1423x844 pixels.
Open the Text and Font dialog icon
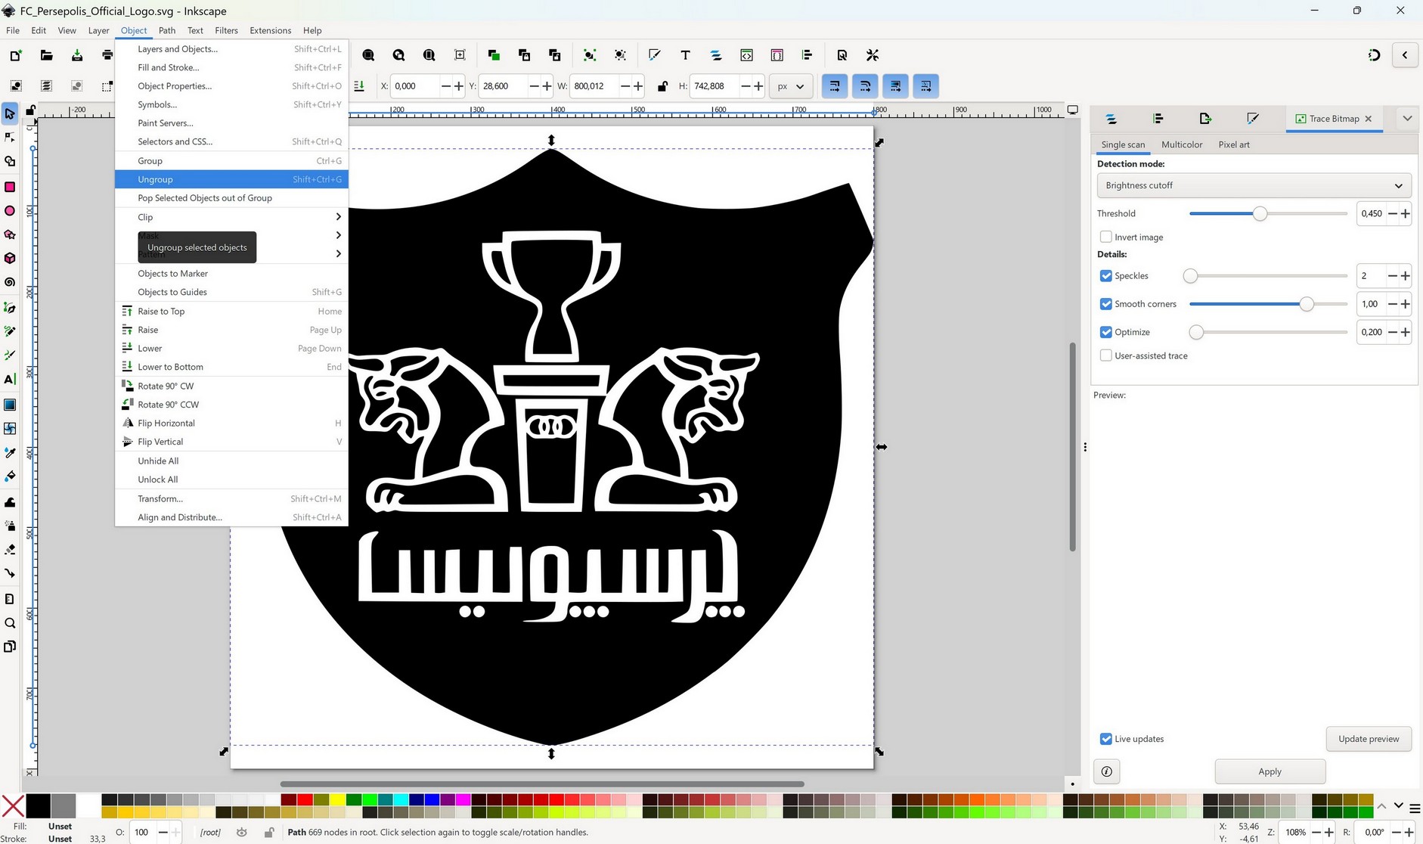pyautogui.click(x=685, y=55)
